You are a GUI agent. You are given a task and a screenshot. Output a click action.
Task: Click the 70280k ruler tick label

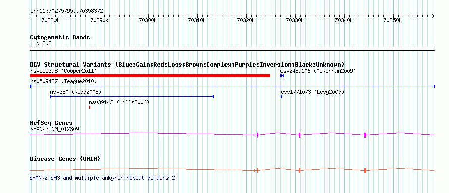pos(50,20)
